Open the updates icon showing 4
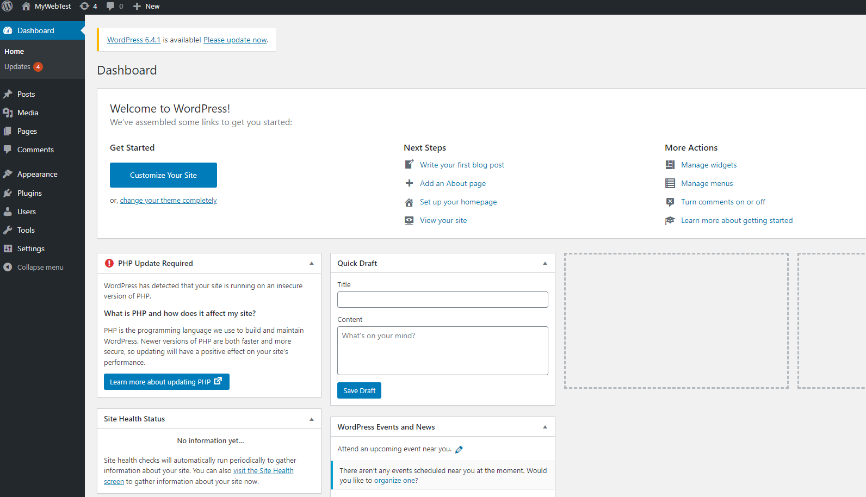The image size is (866, 497). 84,6
